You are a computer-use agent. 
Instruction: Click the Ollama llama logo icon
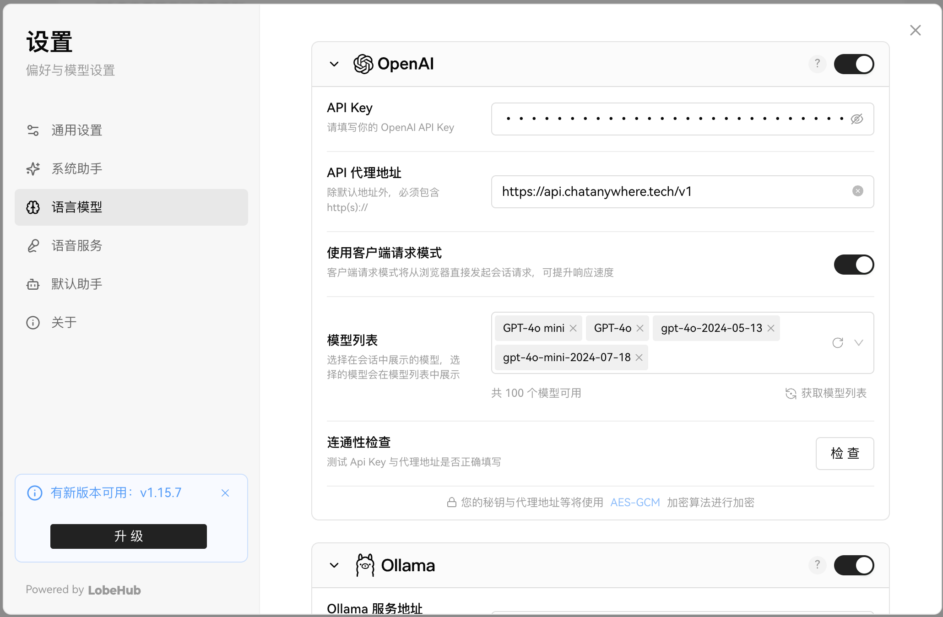tap(365, 565)
